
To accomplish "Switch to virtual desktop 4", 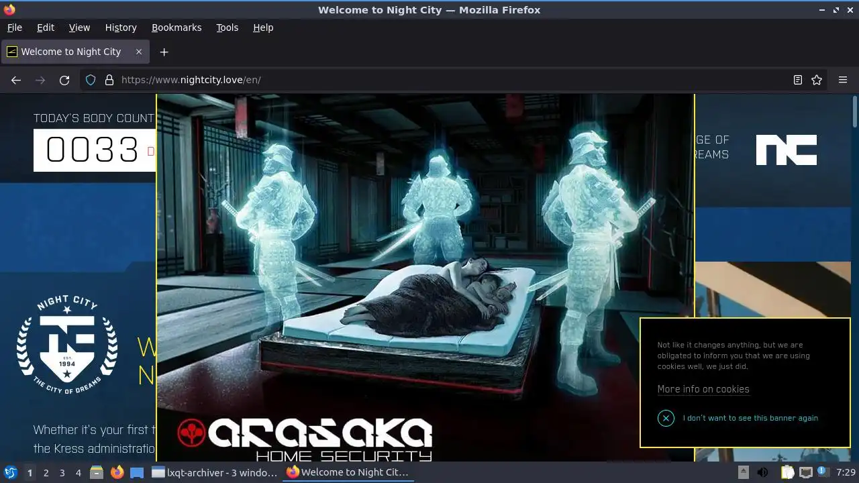I will [78, 472].
